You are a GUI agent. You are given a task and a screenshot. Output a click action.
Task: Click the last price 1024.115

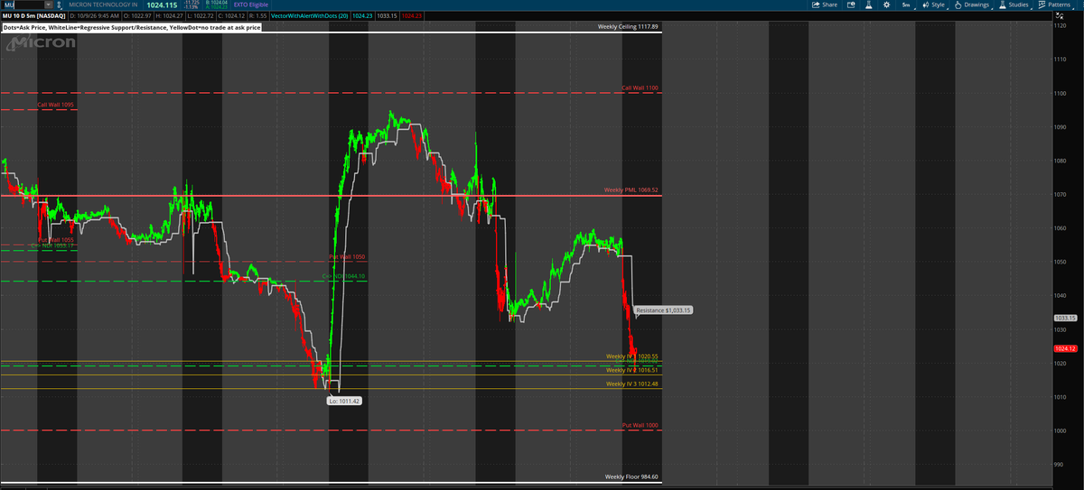[163, 5]
